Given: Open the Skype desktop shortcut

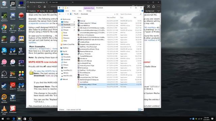Looking at the screenshot, I should click(x=4, y=51).
